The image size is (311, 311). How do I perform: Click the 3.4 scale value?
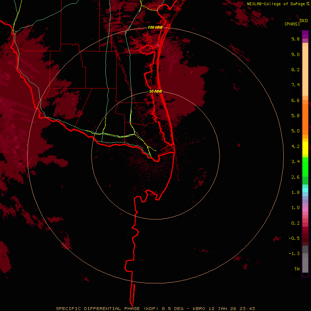pos(295,162)
